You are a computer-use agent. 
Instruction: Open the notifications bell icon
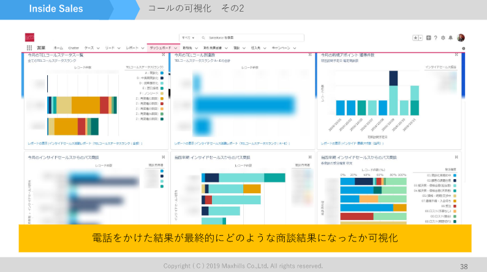pyautogui.click(x=451, y=37)
